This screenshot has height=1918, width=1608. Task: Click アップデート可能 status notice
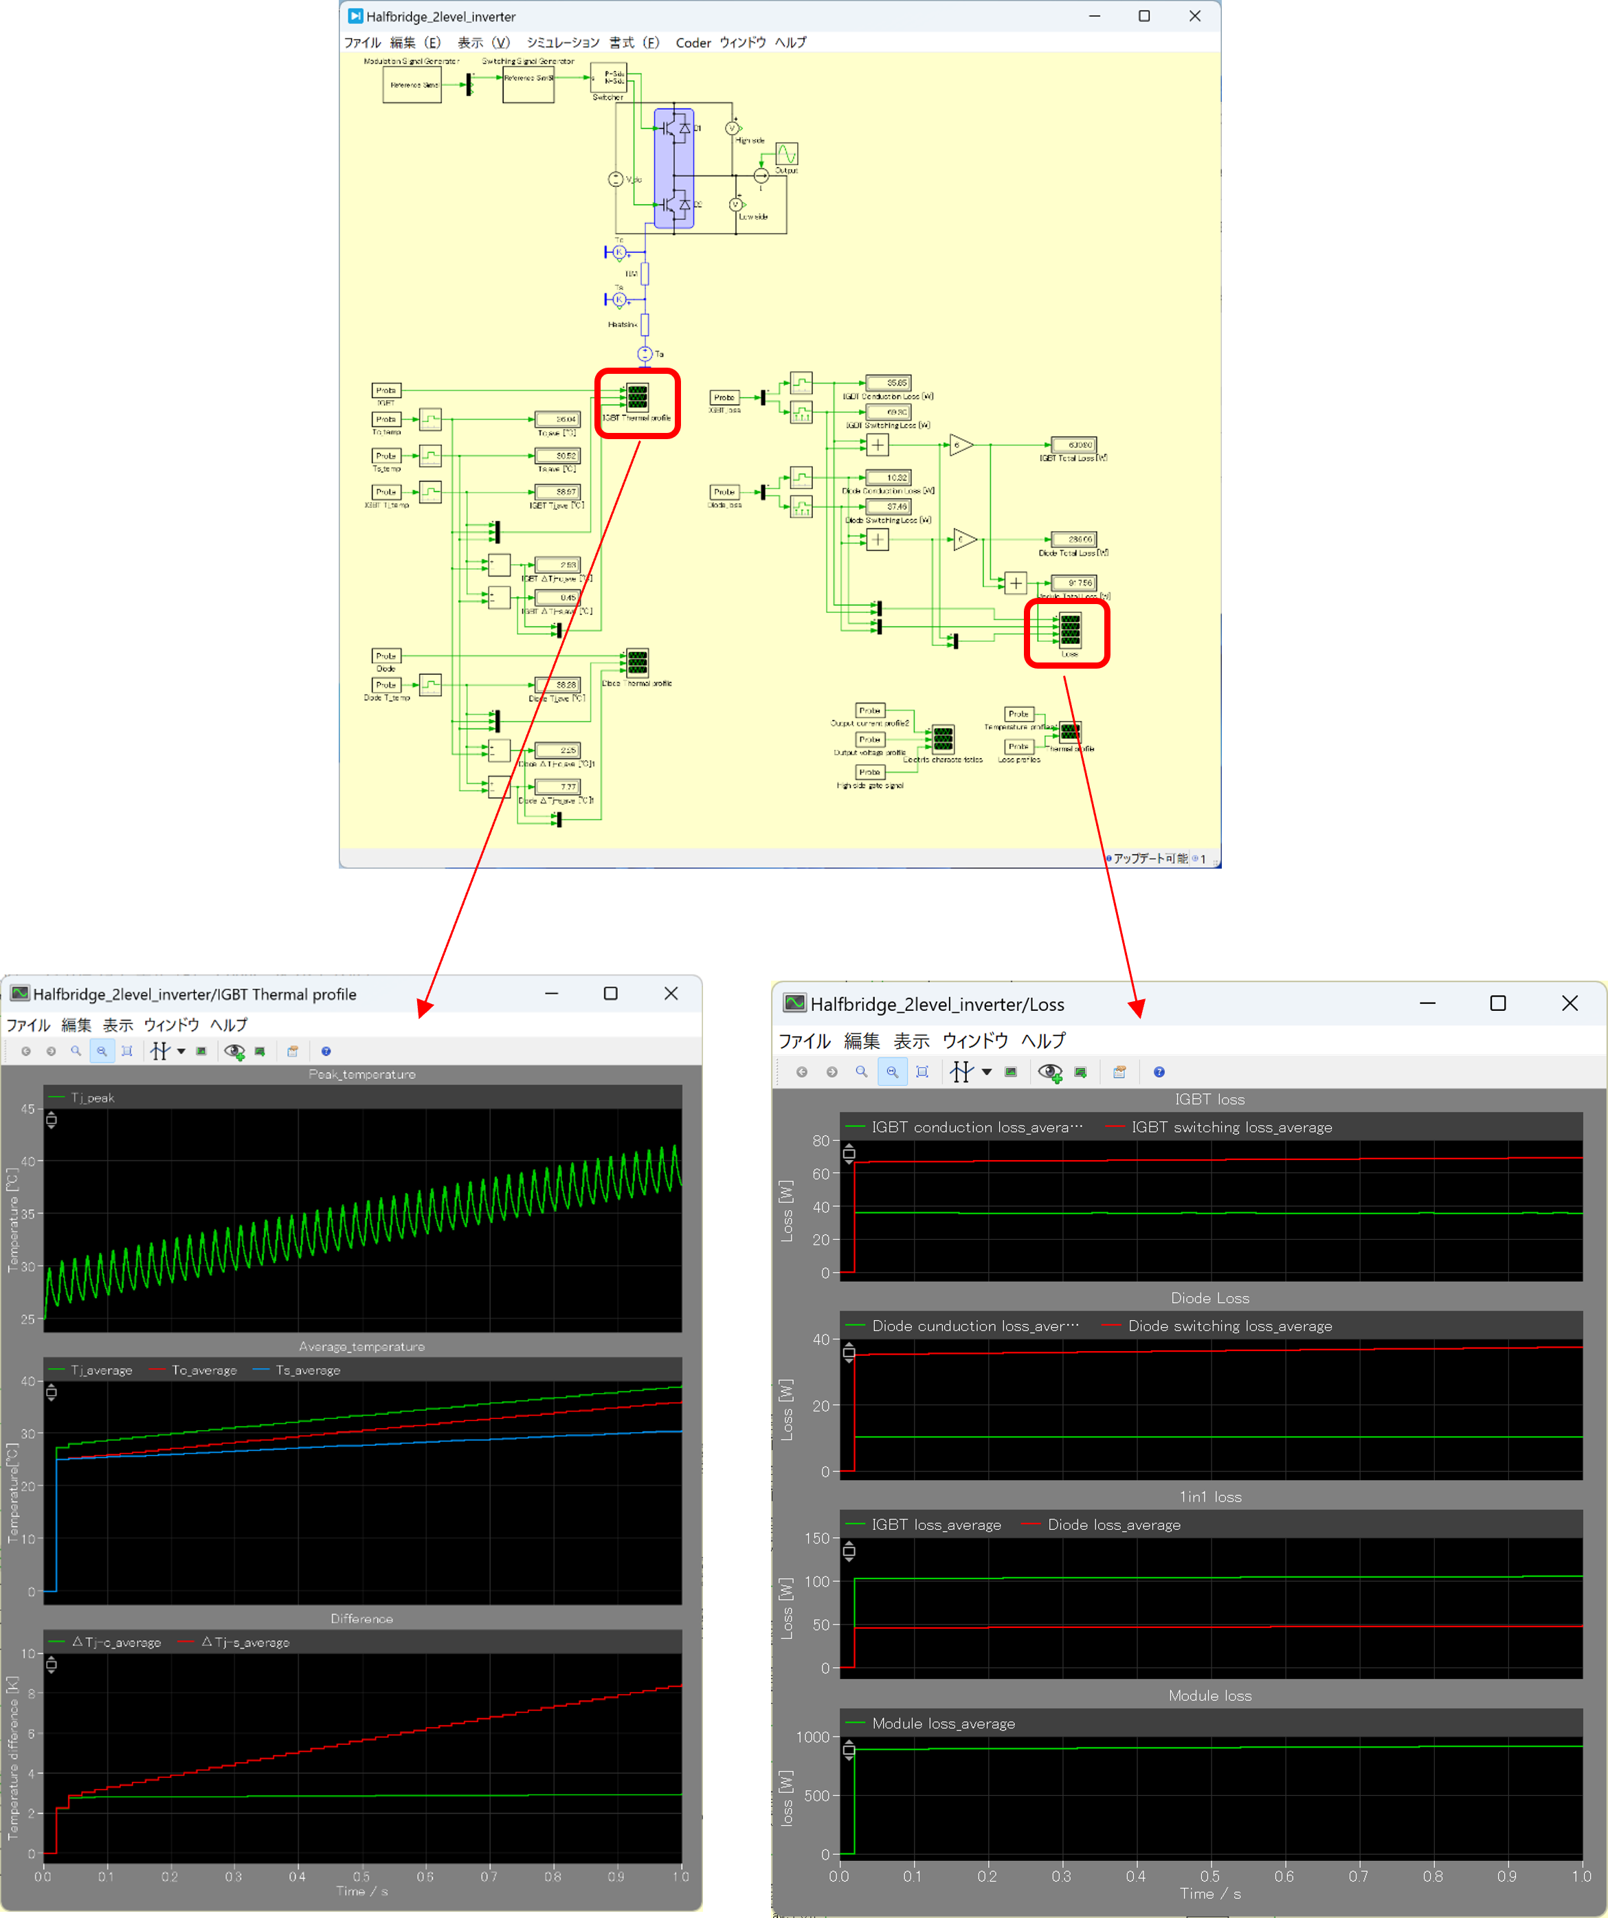1150,858
